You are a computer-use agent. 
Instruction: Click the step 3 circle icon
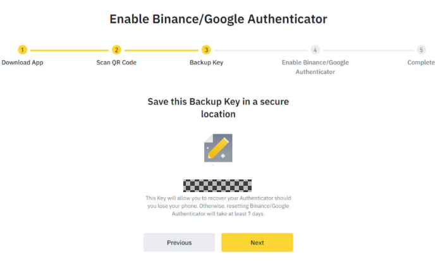click(x=206, y=50)
